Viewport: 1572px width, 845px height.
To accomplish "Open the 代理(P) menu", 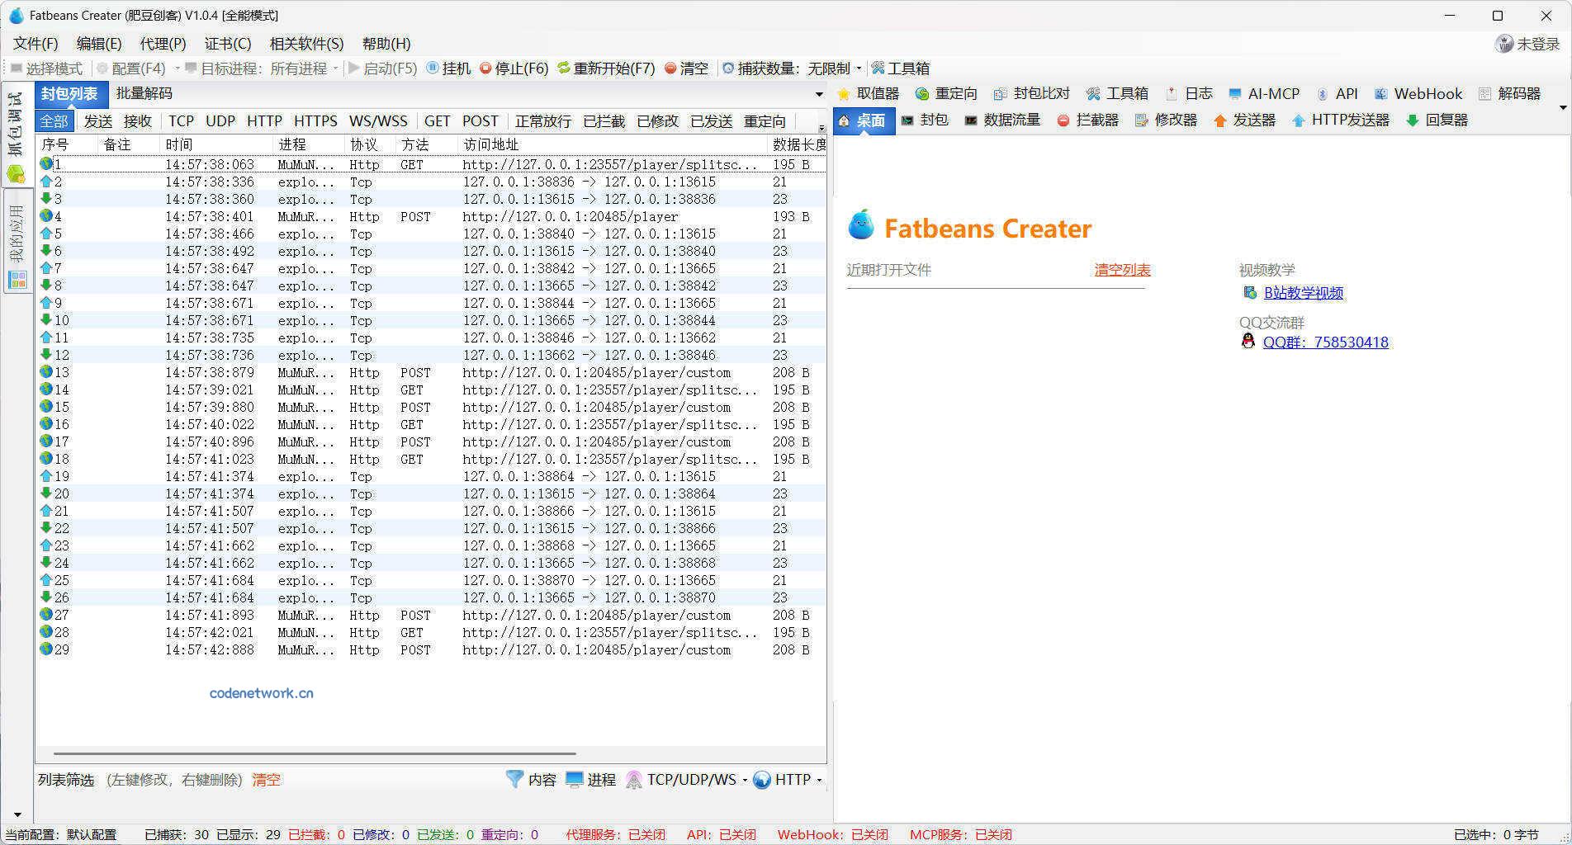I will pos(163,44).
